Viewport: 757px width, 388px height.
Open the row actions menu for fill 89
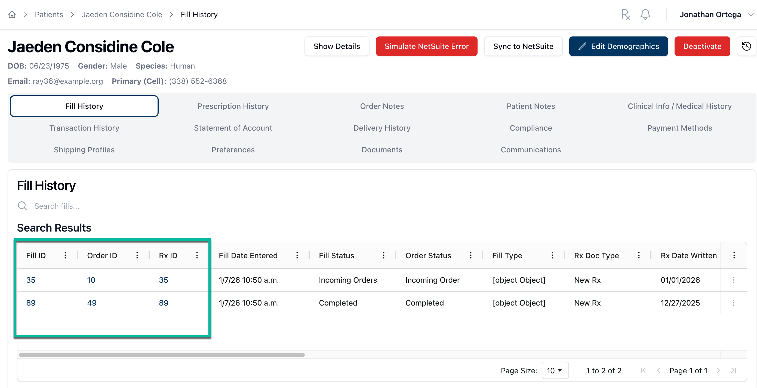(734, 303)
